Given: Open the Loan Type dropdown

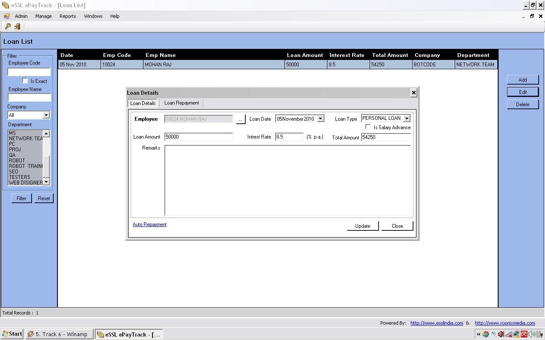Looking at the screenshot, I should coord(407,119).
